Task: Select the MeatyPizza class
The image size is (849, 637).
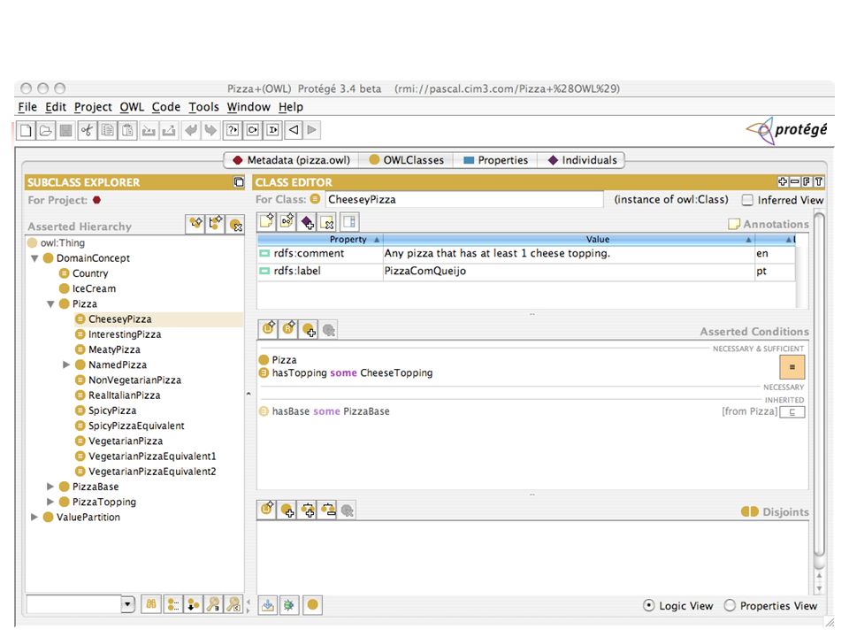Action: coord(114,349)
